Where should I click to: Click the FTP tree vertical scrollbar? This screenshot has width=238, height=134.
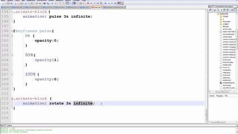tap(237, 40)
